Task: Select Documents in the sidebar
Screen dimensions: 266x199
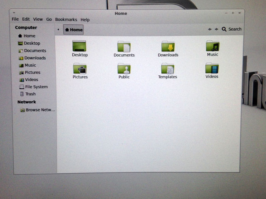Action: pyautogui.click(x=32, y=51)
